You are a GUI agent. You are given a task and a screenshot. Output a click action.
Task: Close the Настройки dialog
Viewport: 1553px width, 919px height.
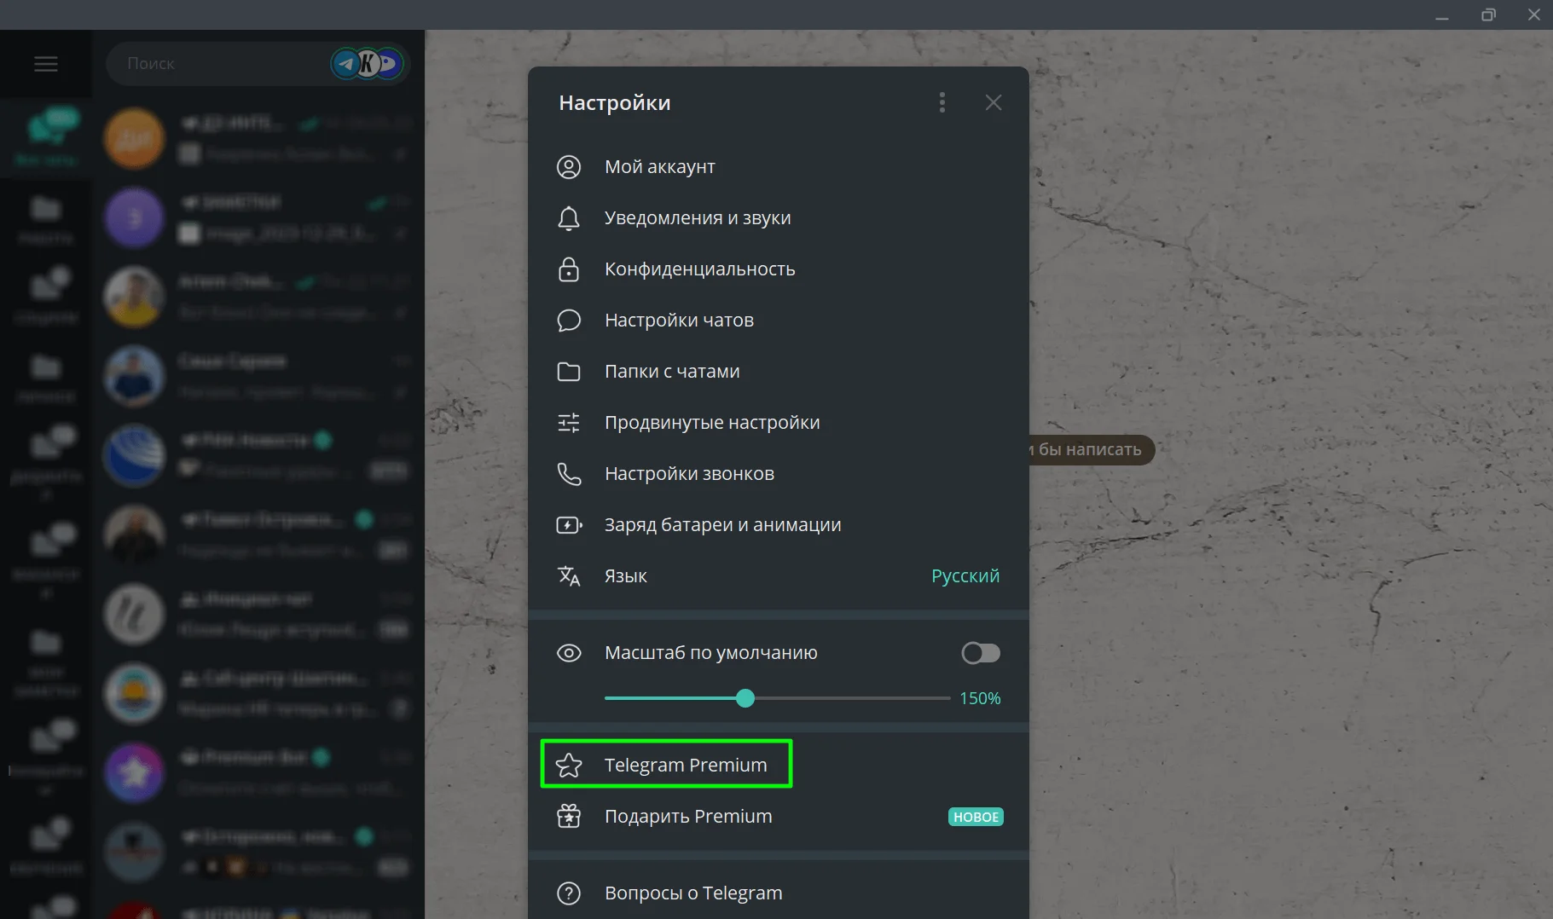(x=994, y=102)
